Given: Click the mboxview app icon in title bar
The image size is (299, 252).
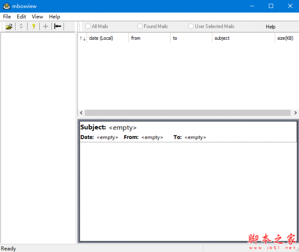Looking at the screenshot, I should click(x=7, y=6).
